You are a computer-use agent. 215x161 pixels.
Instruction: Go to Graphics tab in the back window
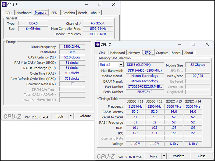click(69, 13)
